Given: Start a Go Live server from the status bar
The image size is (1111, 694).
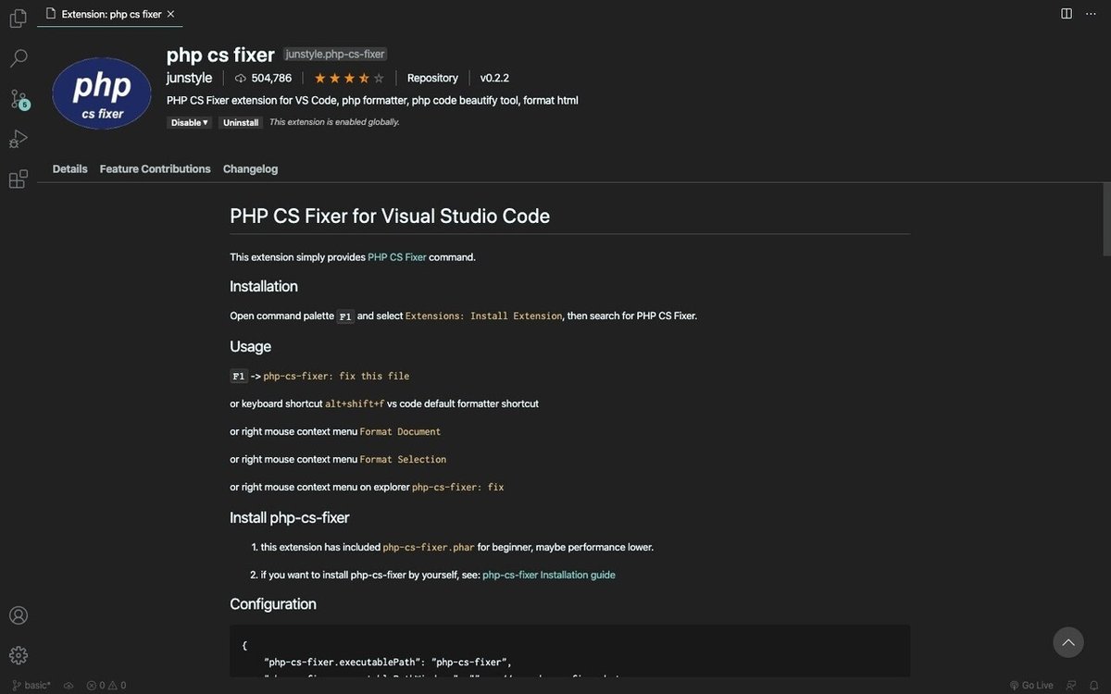Looking at the screenshot, I should [1030, 684].
